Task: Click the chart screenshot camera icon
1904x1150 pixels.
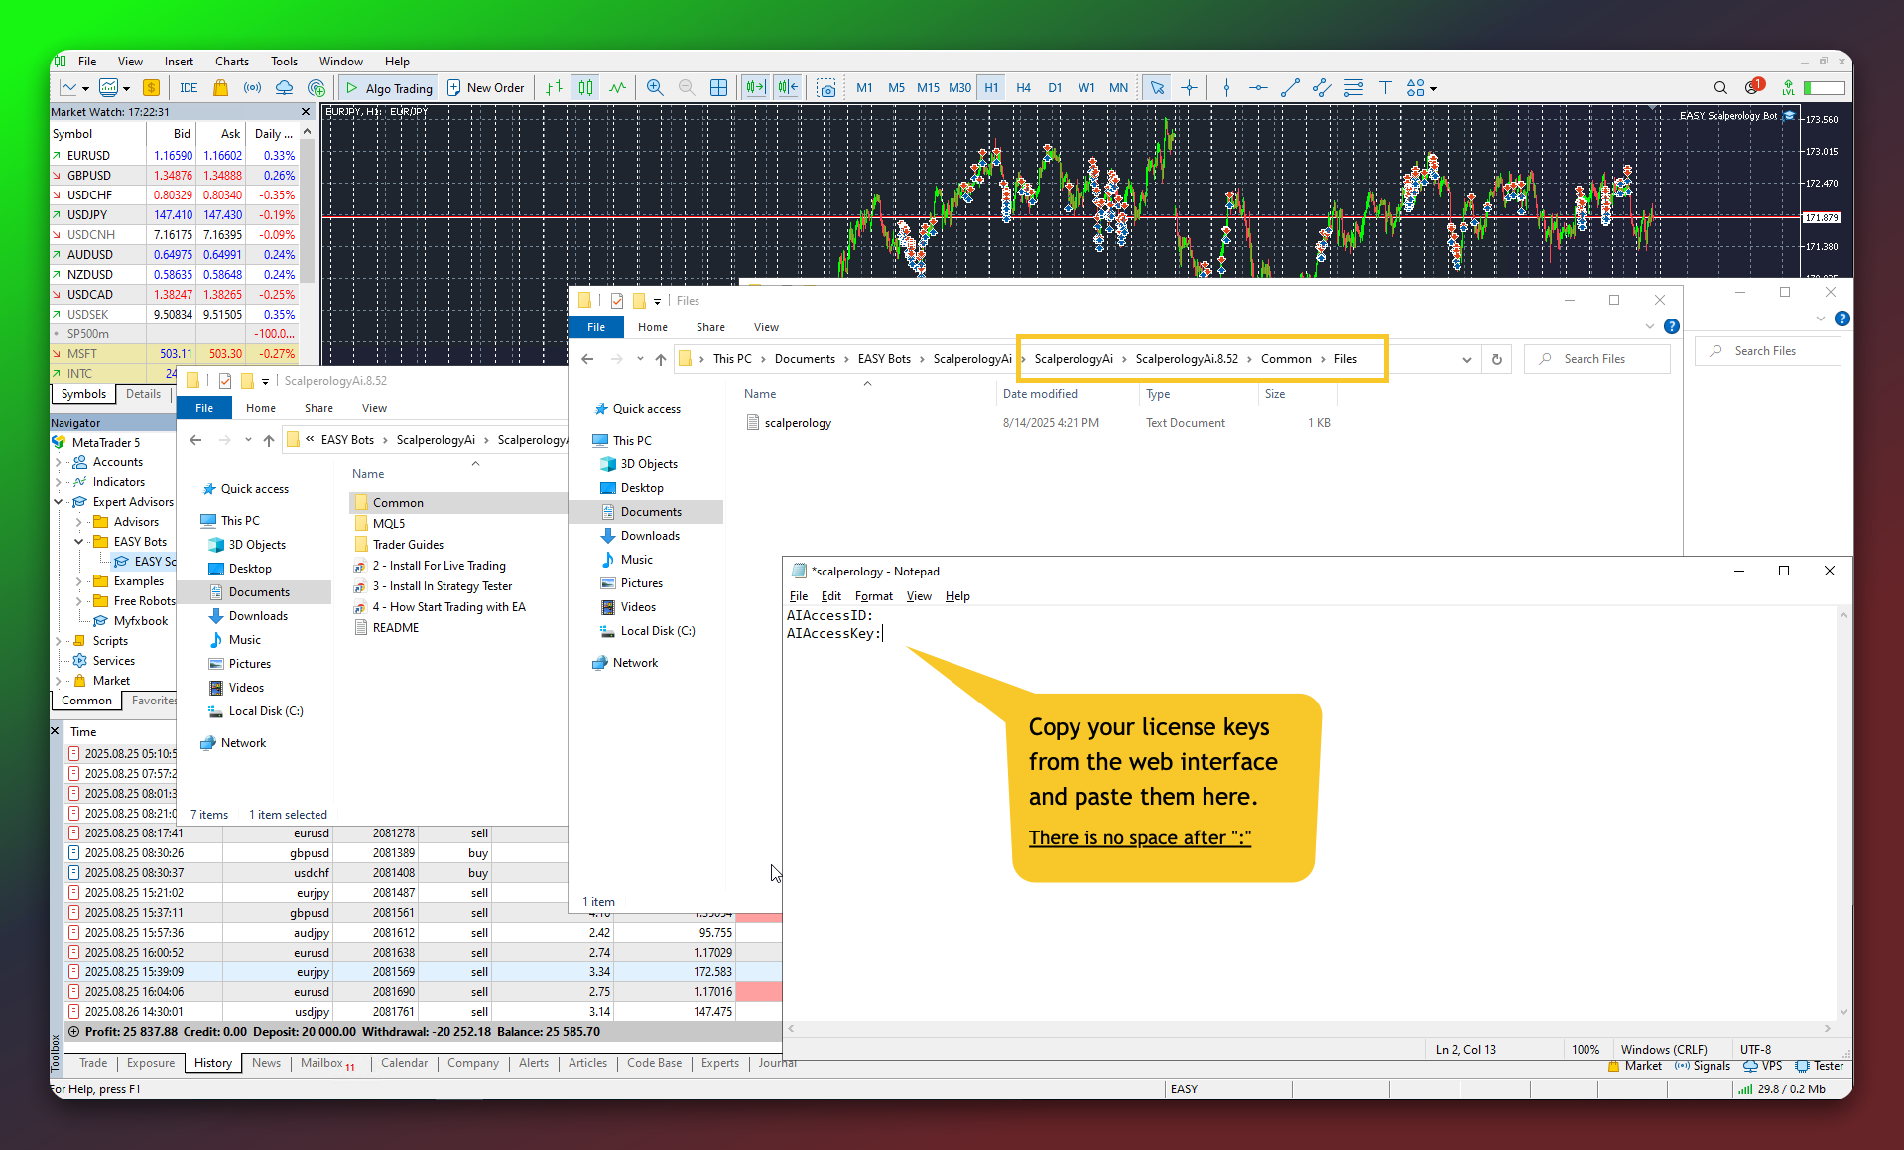Action: point(825,88)
